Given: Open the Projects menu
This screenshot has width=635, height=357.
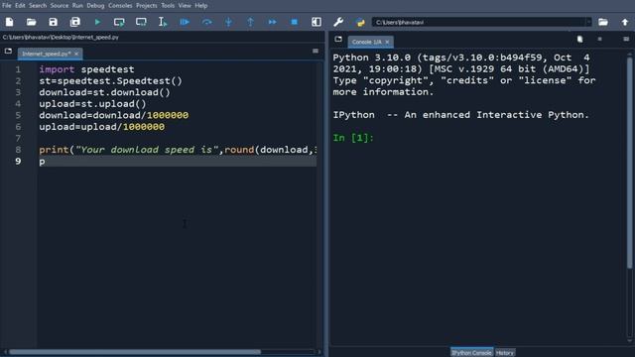Looking at the screenshot, I should click(147, 6).
